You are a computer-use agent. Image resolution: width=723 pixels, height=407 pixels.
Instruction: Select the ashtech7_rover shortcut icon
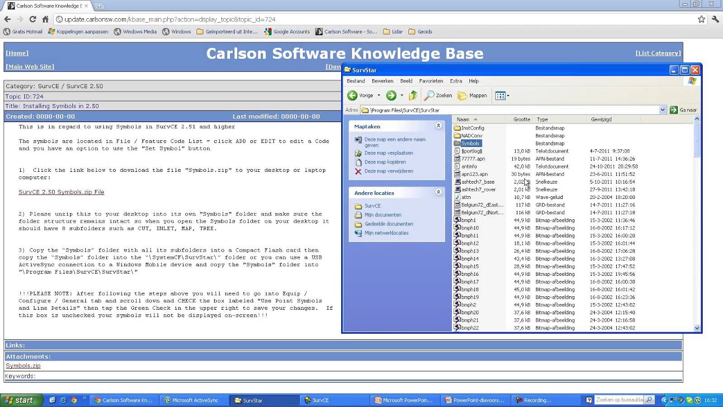point(458,189)
